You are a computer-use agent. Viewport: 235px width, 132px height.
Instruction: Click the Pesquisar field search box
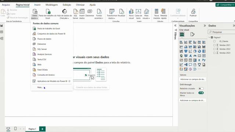(x=221, y=32)
